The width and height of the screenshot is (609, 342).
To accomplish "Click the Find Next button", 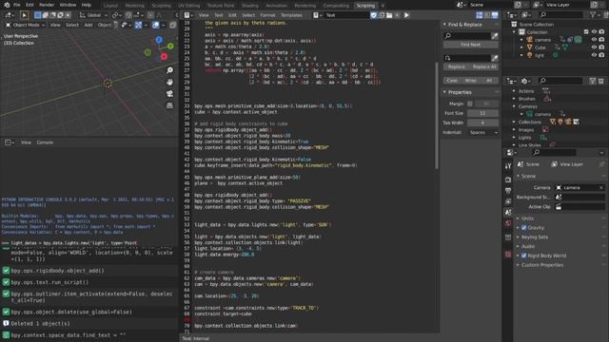I will point(470,45).
